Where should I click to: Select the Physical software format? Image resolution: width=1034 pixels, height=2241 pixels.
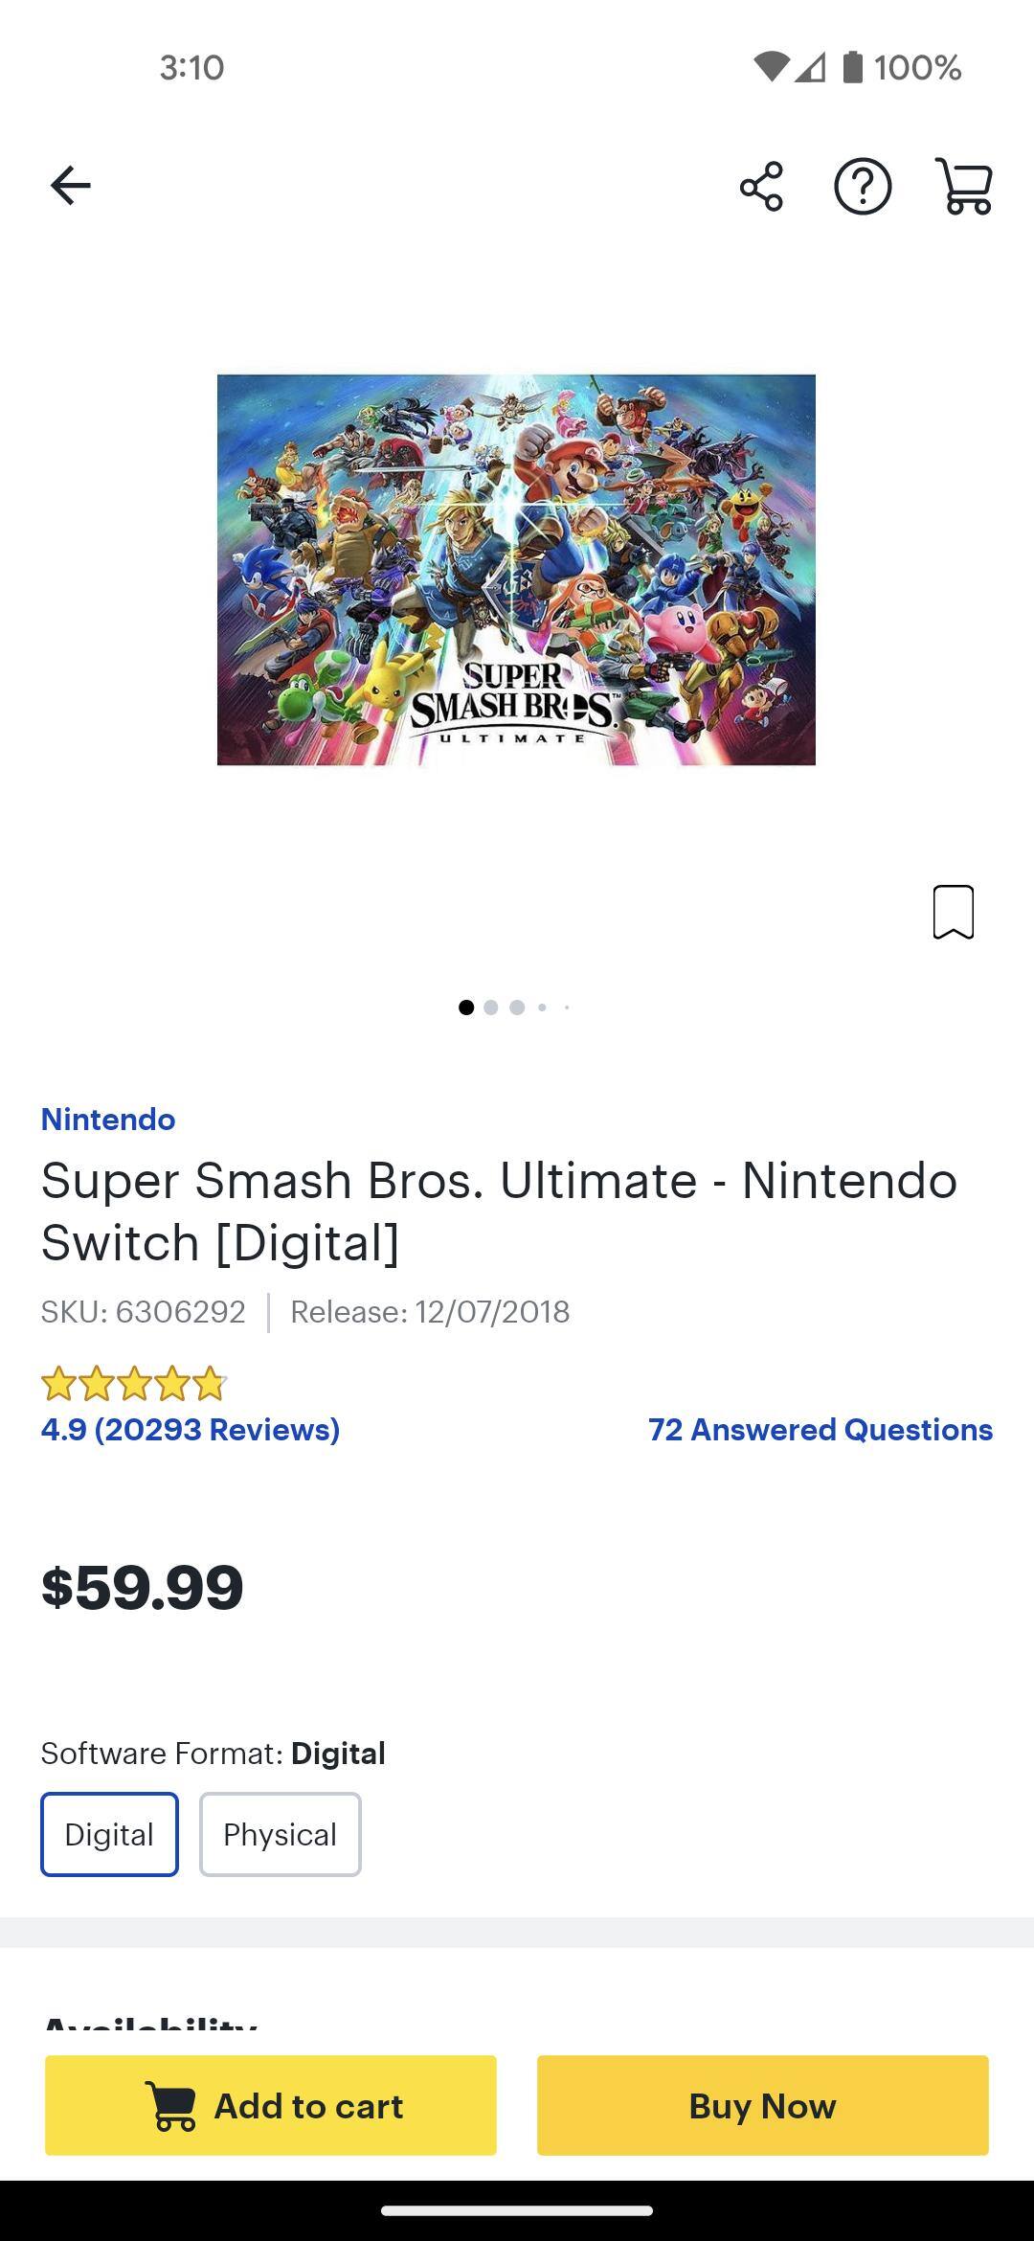pos(280,1834)
